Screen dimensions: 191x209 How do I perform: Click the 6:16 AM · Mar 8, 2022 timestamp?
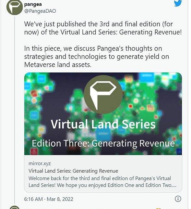(x=49, y=199)
